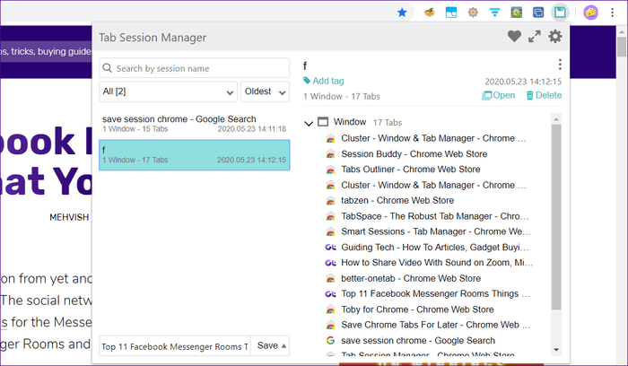Viewport: 628px width, 366px height.
Task: Click the Tab Session Manager floppy extension icon
Action: [560, 13]
